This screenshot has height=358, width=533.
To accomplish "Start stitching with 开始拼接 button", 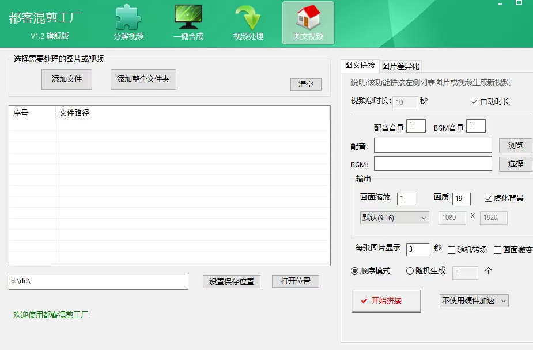I will coord(386,300).
